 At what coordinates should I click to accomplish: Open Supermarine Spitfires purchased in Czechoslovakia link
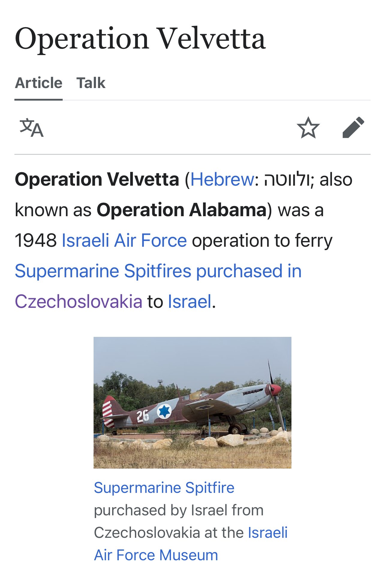pyautogui.click(x=158, y=271)
